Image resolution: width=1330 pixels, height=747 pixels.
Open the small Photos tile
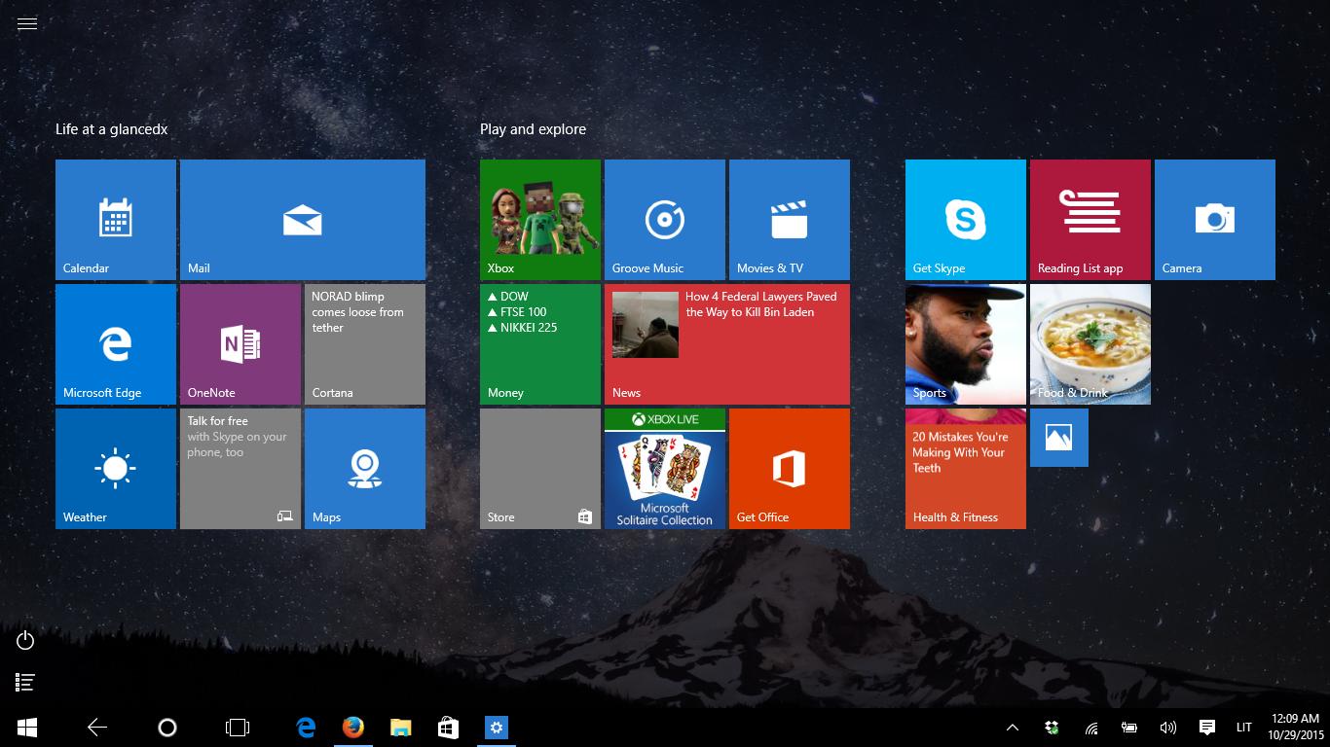pyautogui.click(x=1059, y=438)
